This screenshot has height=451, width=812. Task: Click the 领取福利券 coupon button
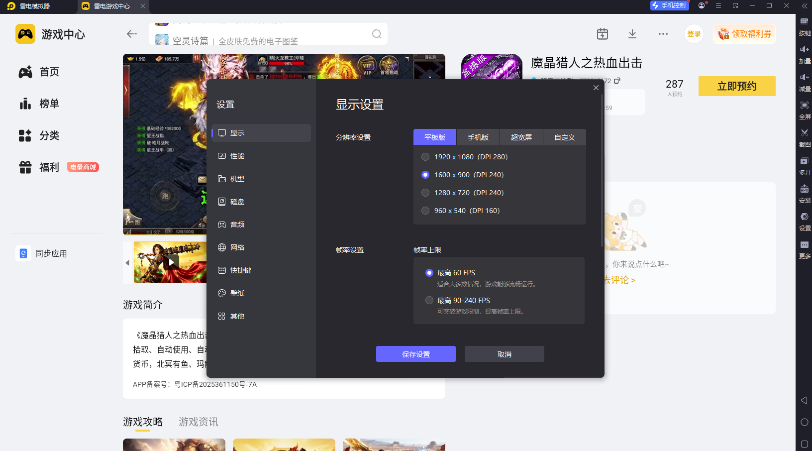tap(744, 34)
